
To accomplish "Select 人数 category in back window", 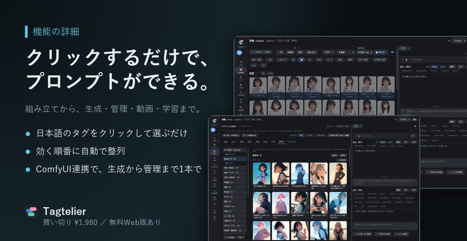I will point(269,59).
